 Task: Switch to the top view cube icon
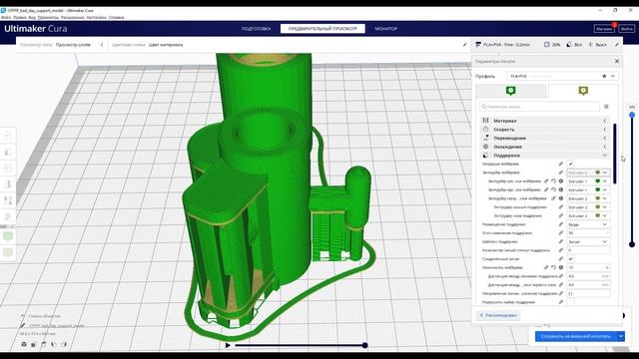point(44,344)
